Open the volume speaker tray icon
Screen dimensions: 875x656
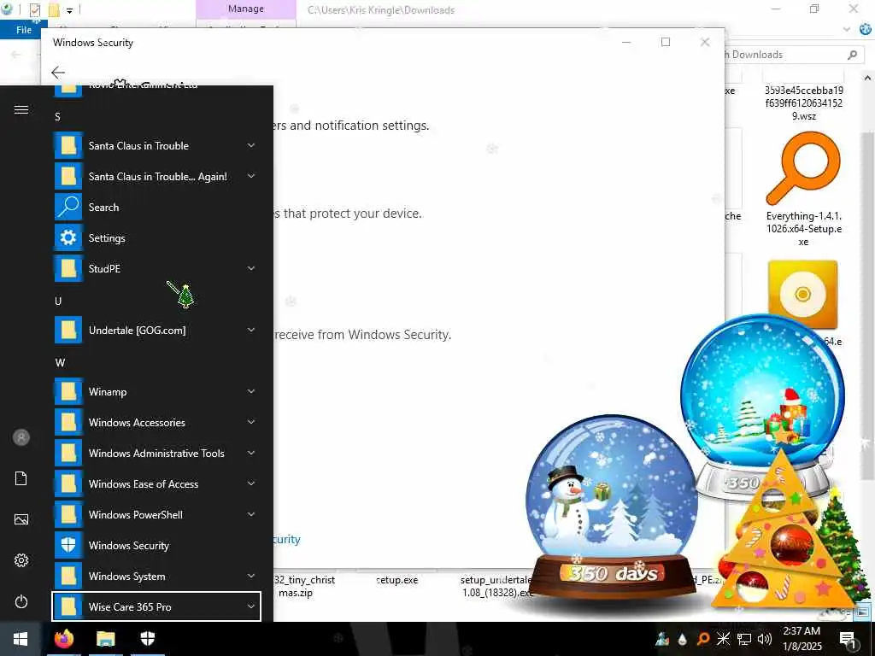coord(765,639)
